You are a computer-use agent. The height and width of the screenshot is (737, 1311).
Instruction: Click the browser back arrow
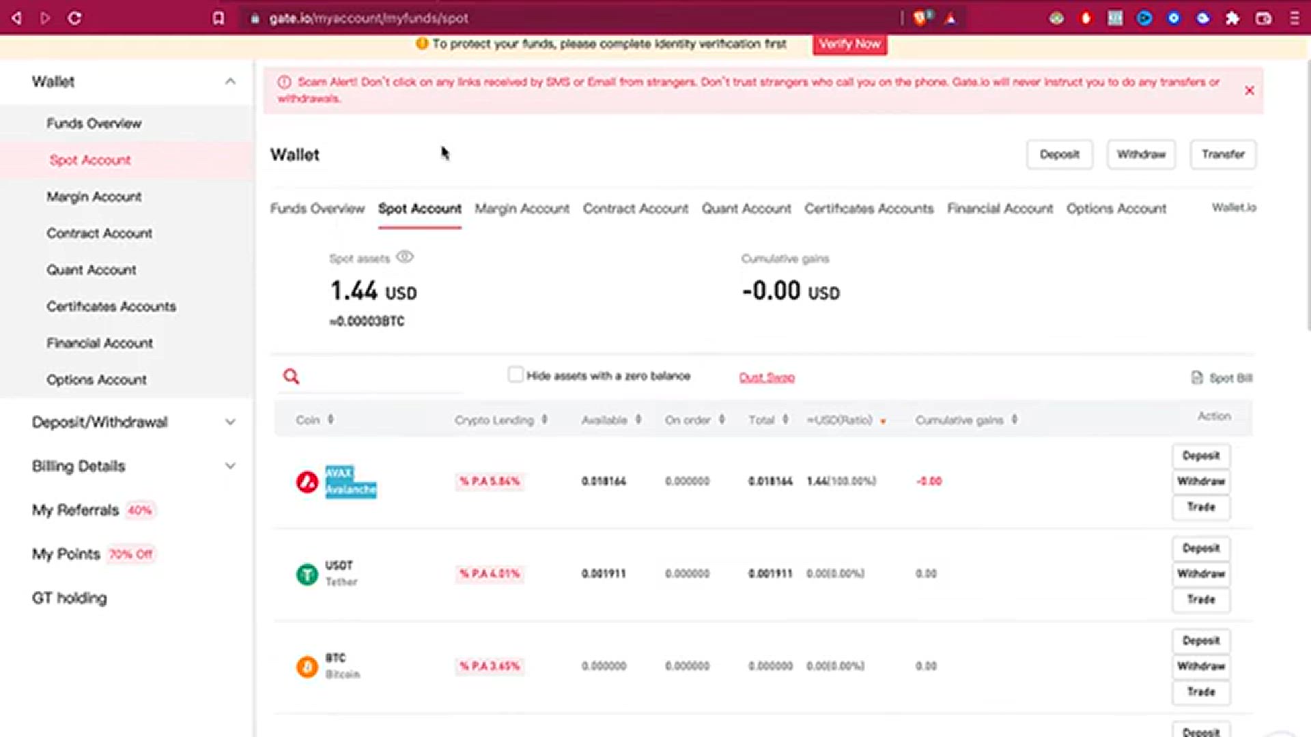[16, 18]
